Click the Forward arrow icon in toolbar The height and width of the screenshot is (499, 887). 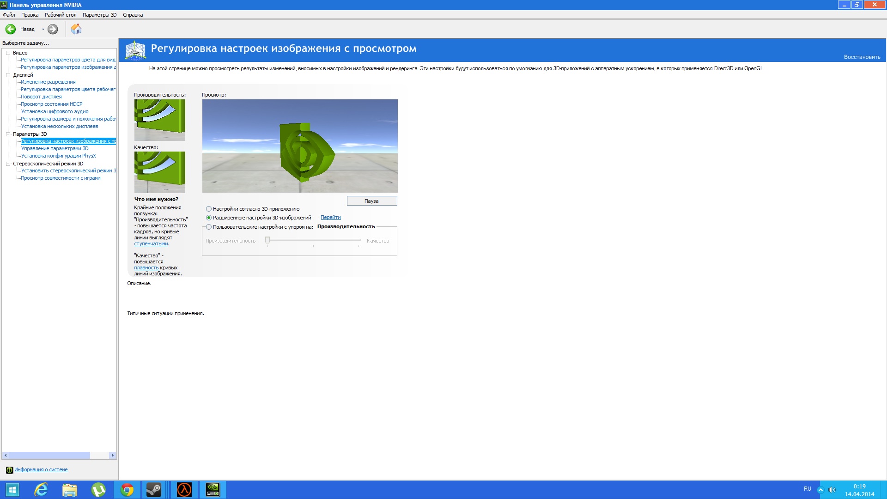[x=53, y=29]
